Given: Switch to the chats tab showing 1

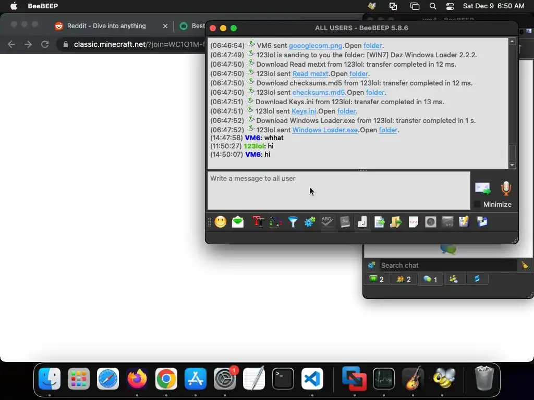Looking at the screenshot, I should point(430,279).
